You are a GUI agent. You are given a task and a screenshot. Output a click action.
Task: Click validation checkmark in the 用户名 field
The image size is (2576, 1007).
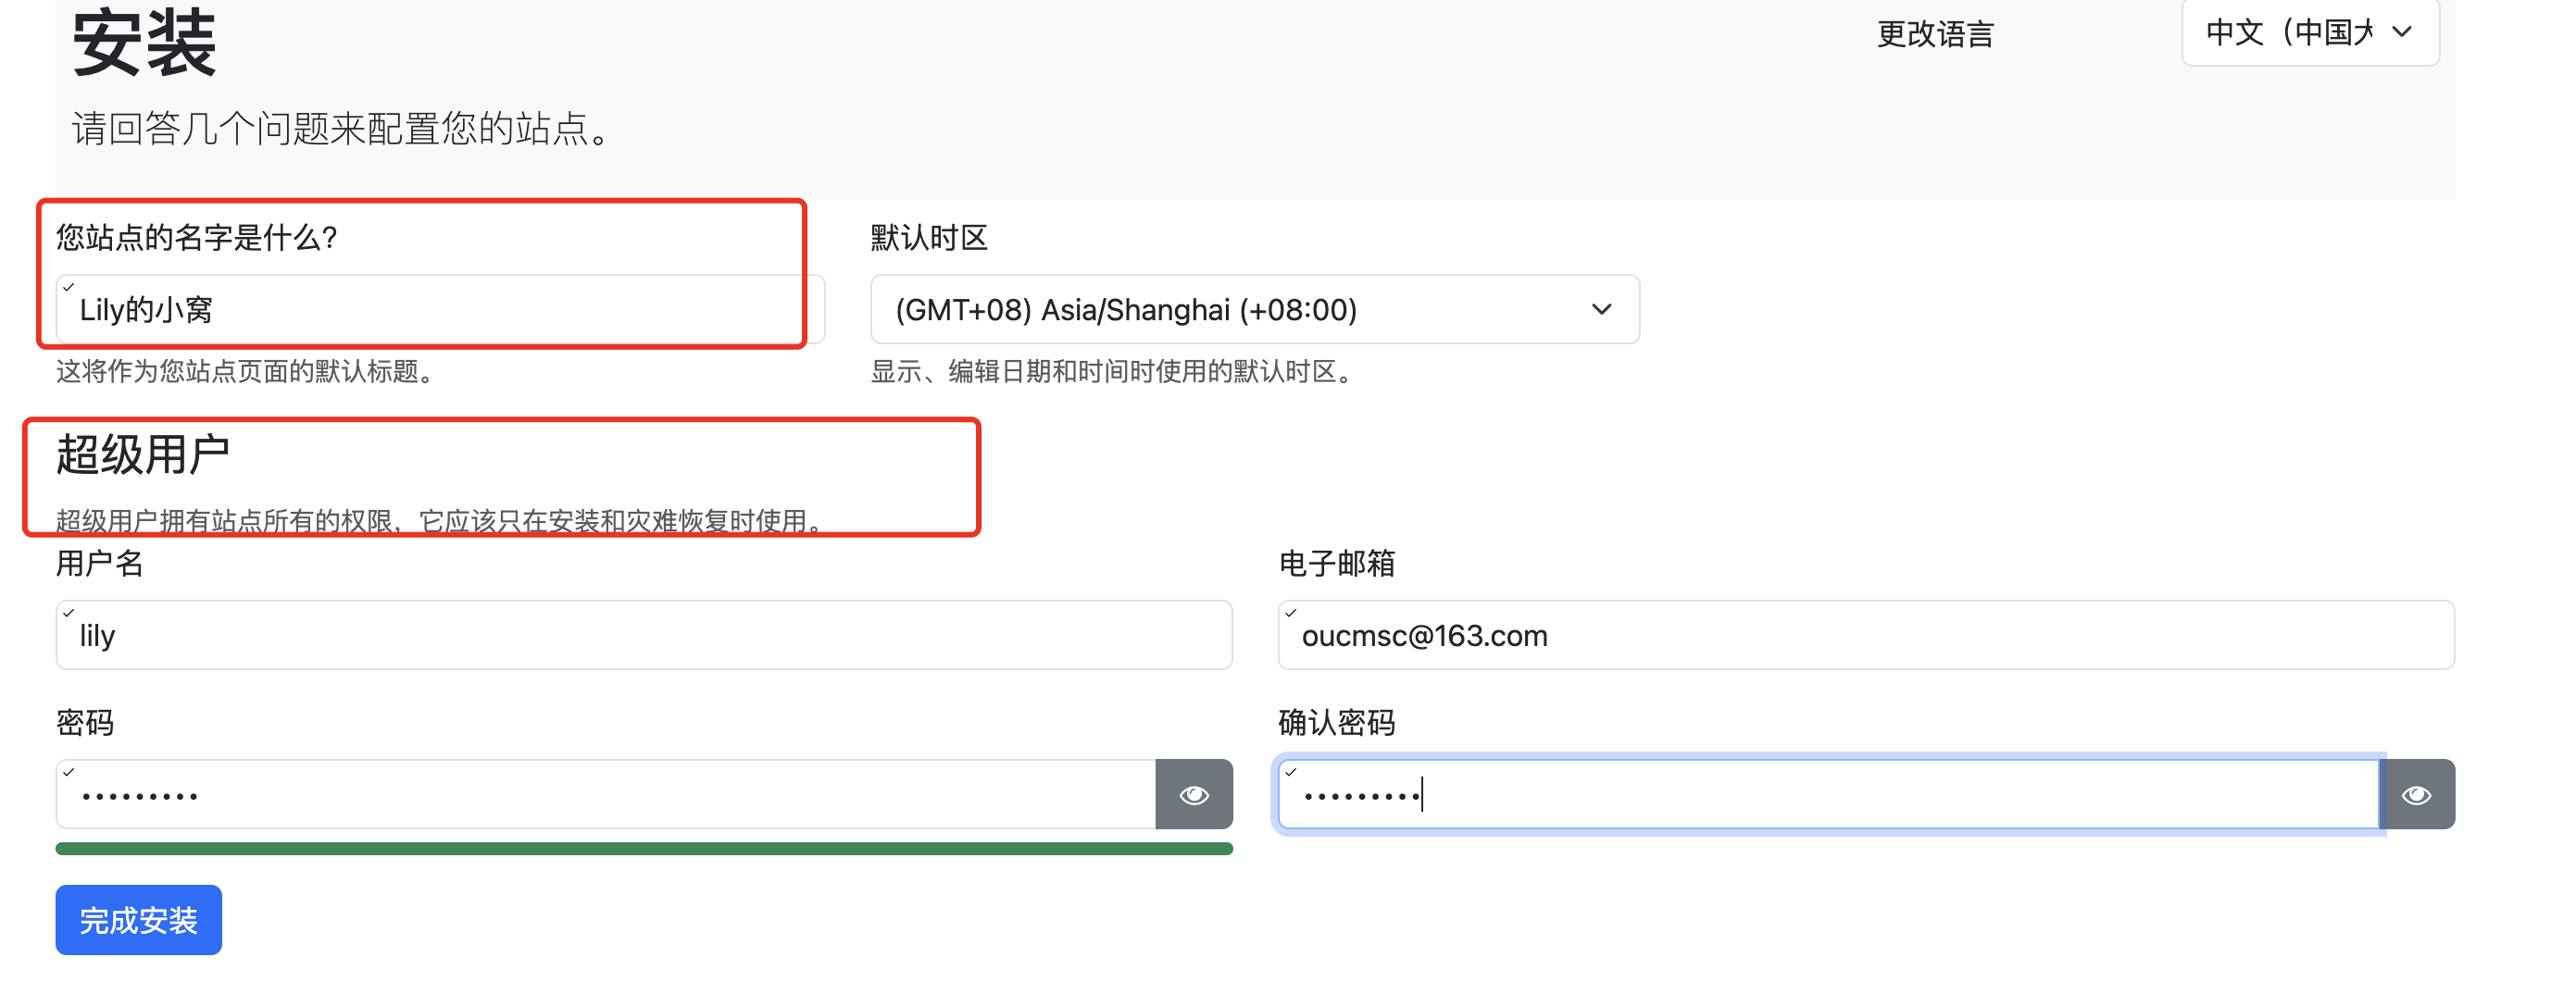pos(69,613)
